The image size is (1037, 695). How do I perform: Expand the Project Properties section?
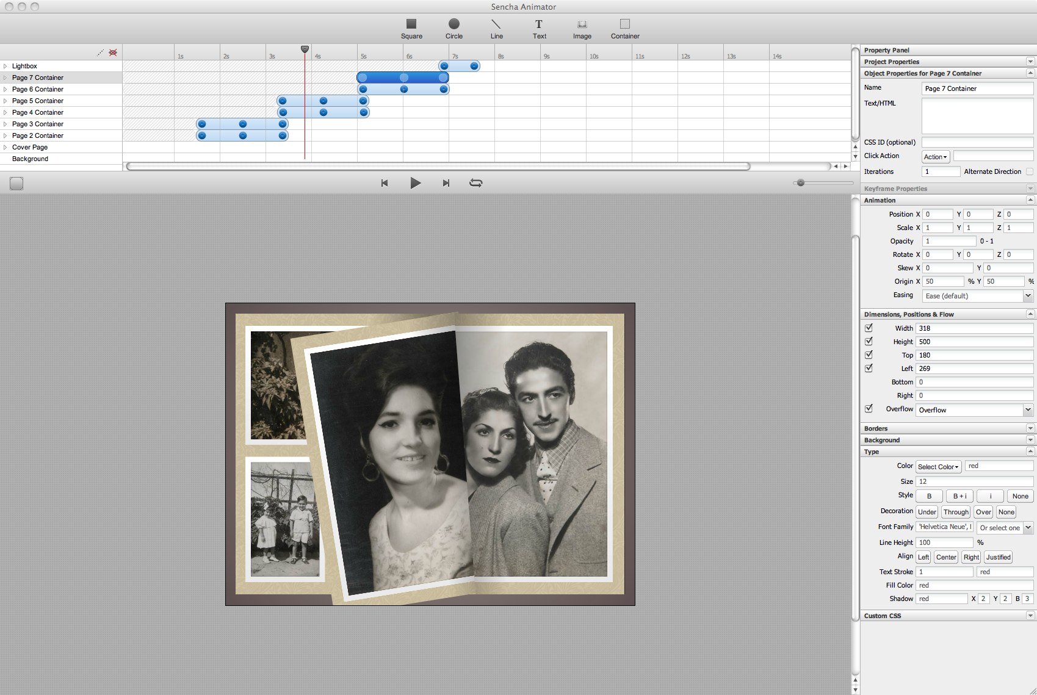[x=1030, y=62]
